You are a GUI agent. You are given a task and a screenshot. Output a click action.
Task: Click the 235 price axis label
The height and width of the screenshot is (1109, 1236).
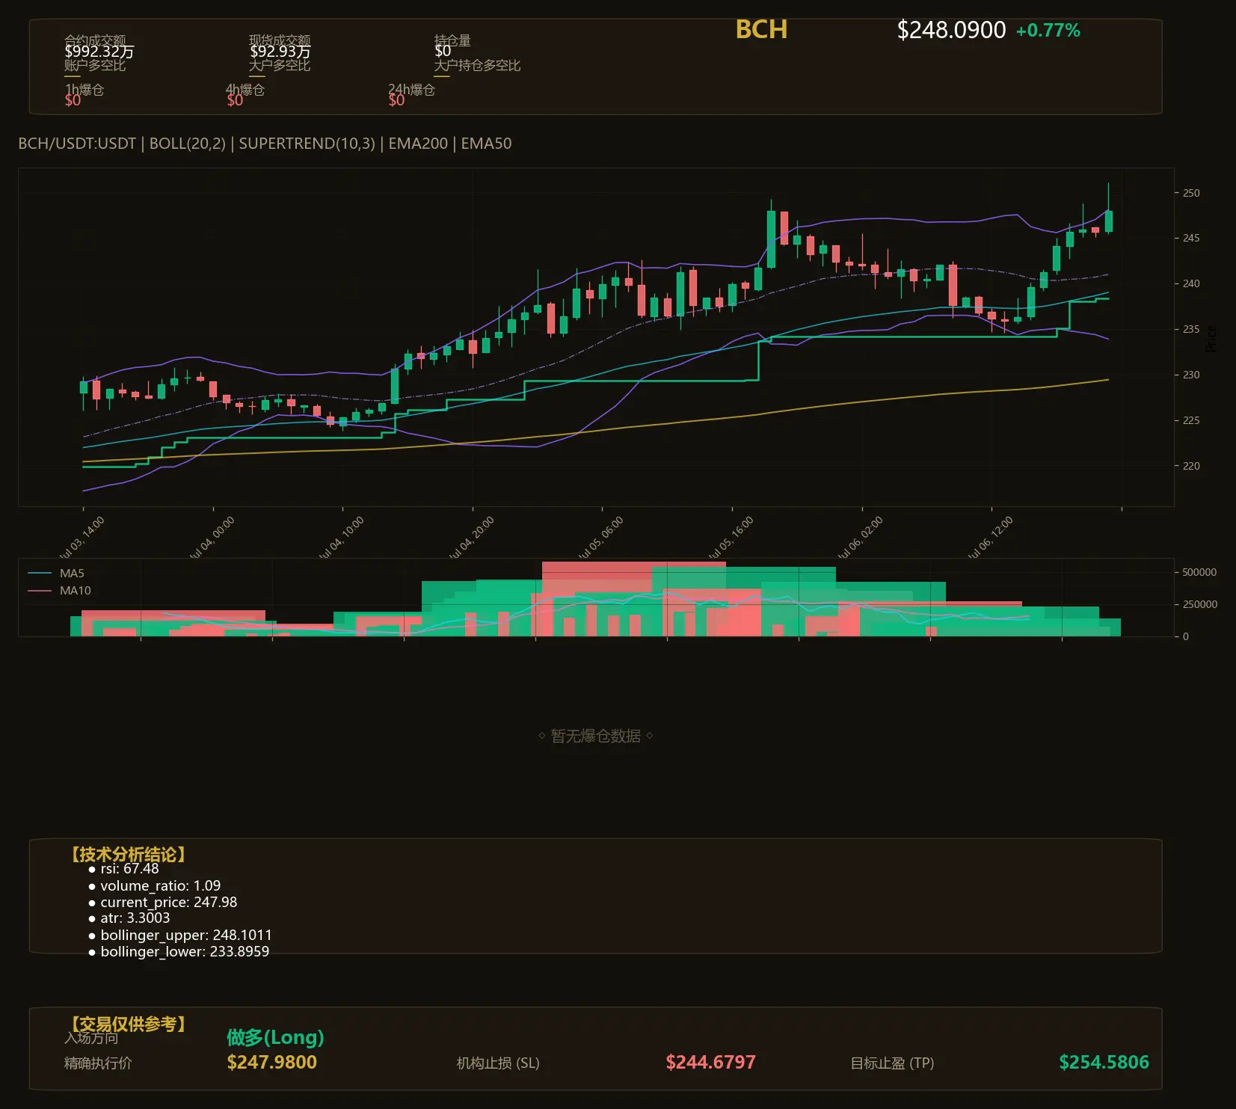pos(1191,329)
